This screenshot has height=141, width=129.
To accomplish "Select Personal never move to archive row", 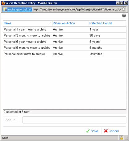I will coord(64,54).
